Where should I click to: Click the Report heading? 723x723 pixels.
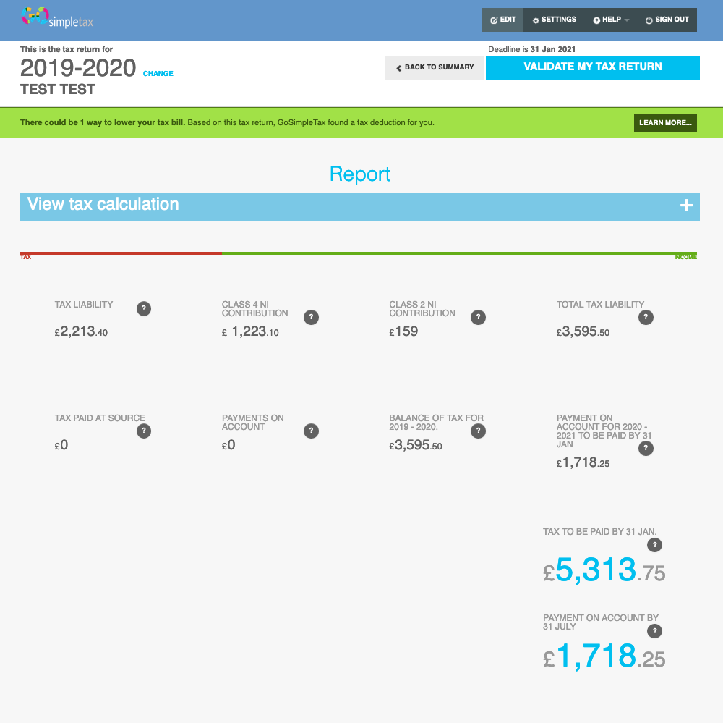point(359,174)
